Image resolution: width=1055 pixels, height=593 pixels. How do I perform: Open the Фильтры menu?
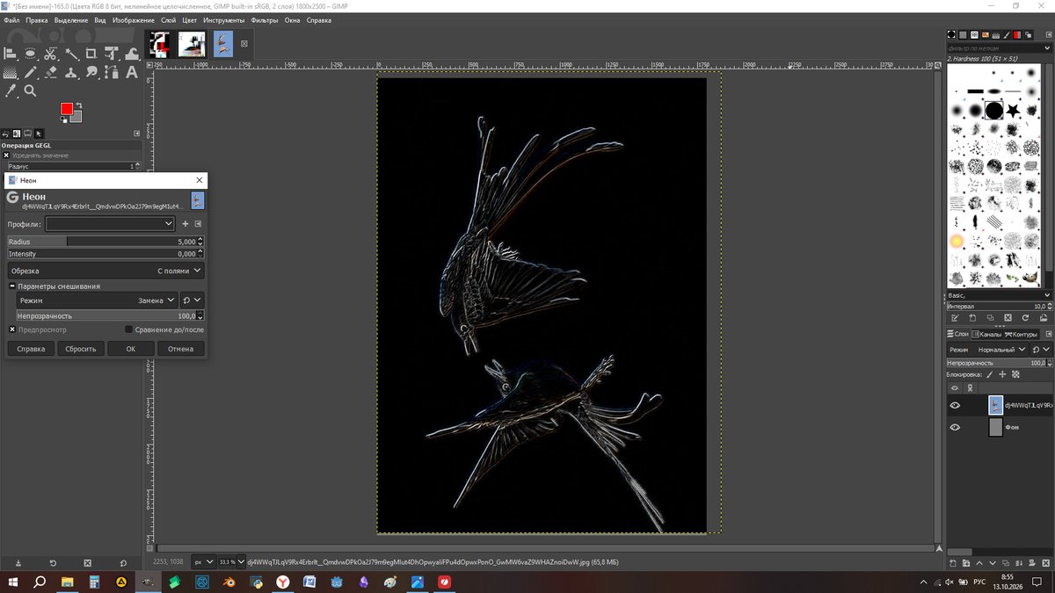tap(265, 19)
